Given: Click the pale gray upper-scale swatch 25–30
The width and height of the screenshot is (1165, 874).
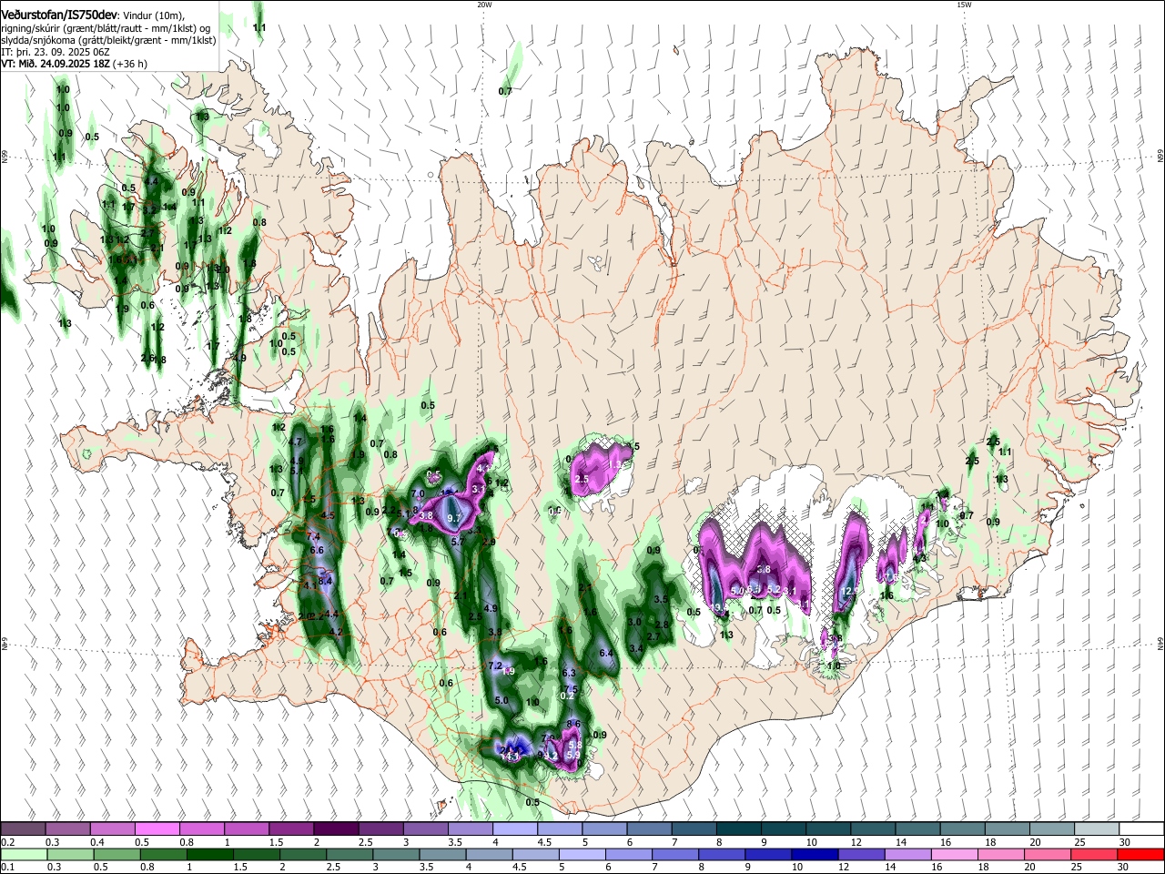Looking at the screenshot, I should [1096, 829].
